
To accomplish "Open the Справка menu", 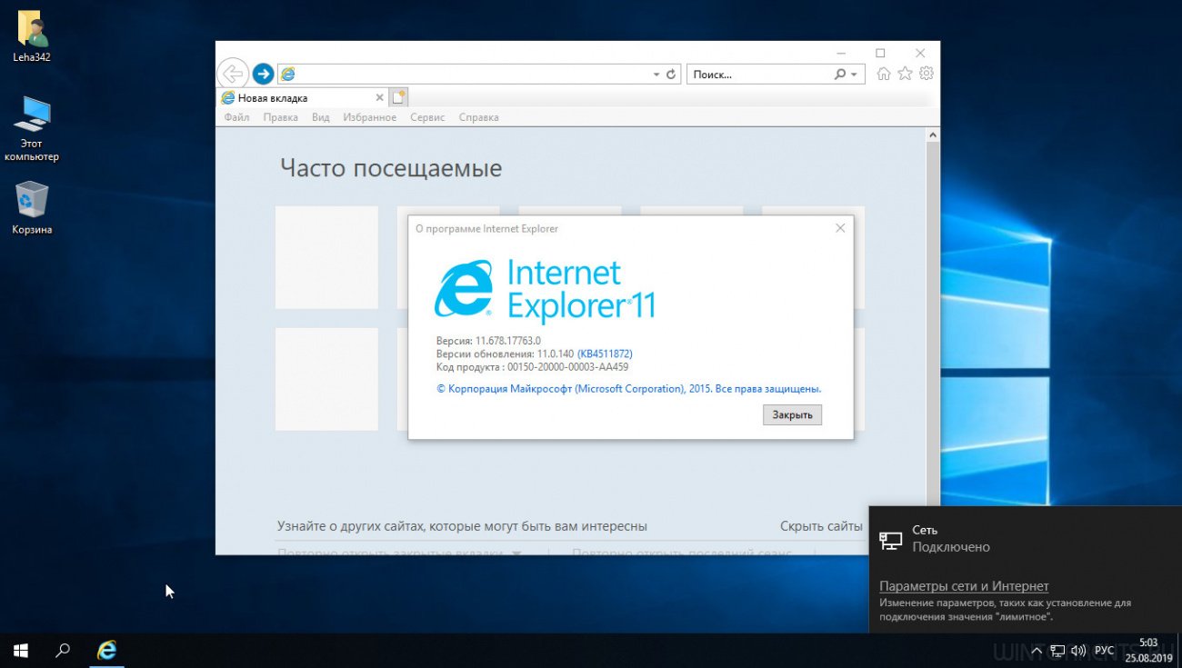I will [x=478, y=117].
